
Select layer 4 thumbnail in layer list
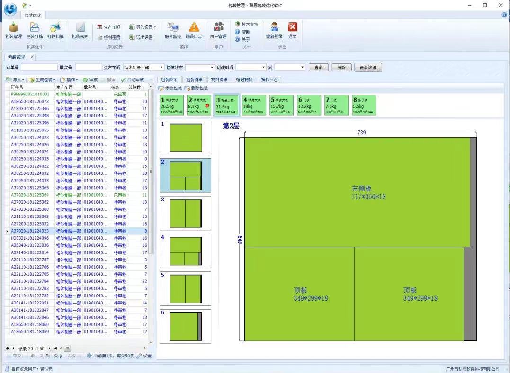[185, 251]
